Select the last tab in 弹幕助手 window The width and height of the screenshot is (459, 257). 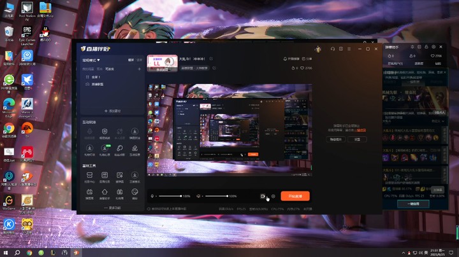pyautogui.click(x=438, y=64)
